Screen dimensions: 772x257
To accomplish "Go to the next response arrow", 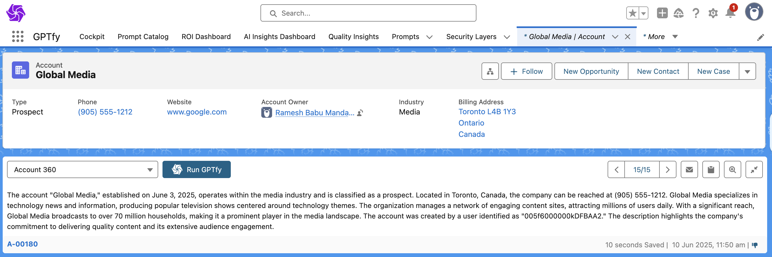I will point(668,170).
